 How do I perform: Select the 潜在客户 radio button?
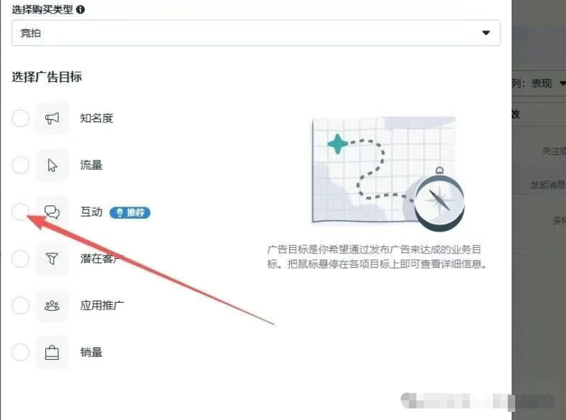click(x=20, y=259)
